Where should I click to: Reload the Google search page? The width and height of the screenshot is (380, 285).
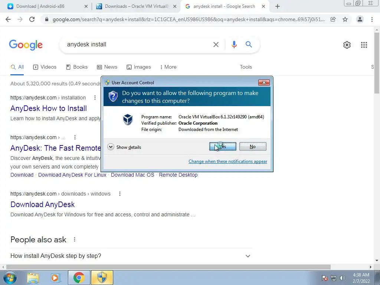(x=32, y=19)
